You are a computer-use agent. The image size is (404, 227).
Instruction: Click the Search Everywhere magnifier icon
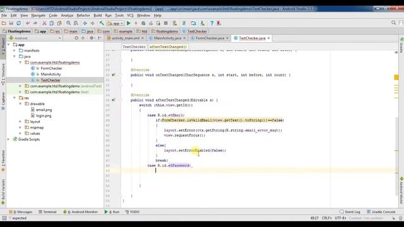coord(393,23)
